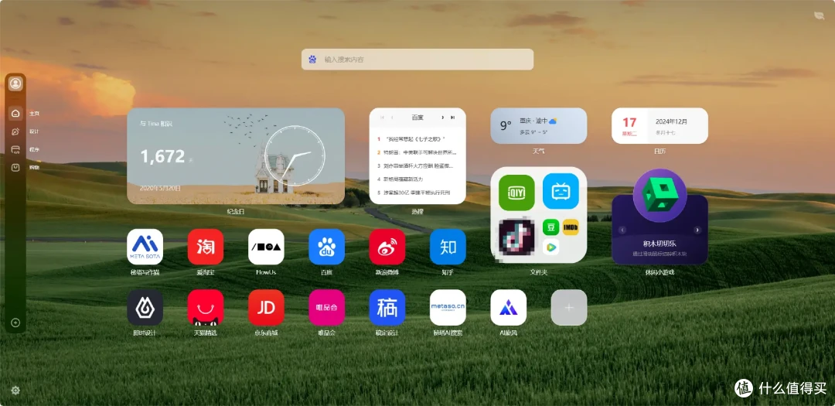835x406 pixels.
Task: Select the home 主页 sidebar tab
Action: click(x=15, y=113)
